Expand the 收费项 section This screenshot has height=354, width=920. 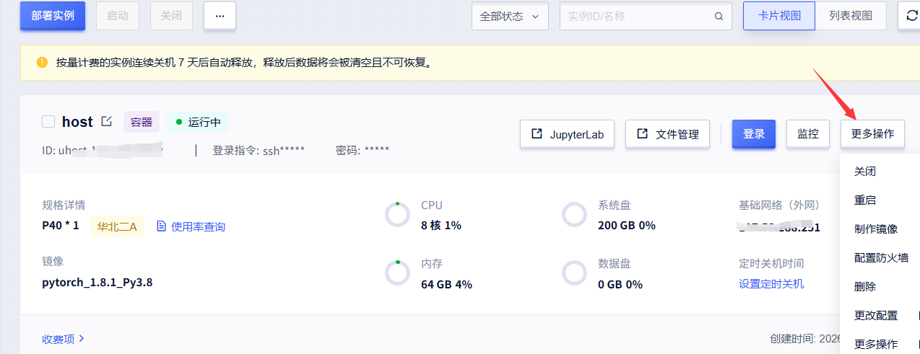tap(64, 338)
